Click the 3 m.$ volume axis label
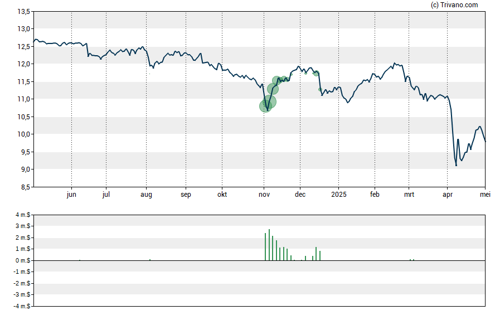 coord(23,226)
